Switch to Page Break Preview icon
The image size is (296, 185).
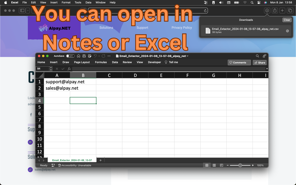click(221, 165)
